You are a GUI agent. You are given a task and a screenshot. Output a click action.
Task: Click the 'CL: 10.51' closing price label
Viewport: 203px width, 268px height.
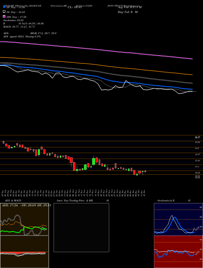[x=75, y=7]
